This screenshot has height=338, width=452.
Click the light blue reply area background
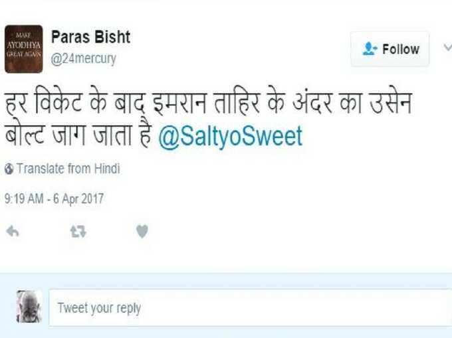pos(226,281)
